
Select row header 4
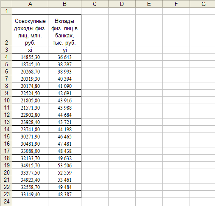coord(6,57)
